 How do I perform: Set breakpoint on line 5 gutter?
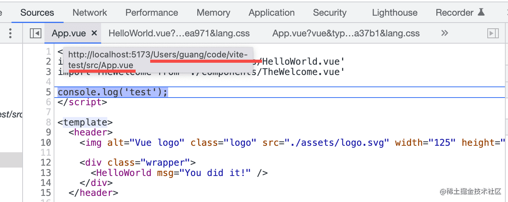tap(48, 92)
